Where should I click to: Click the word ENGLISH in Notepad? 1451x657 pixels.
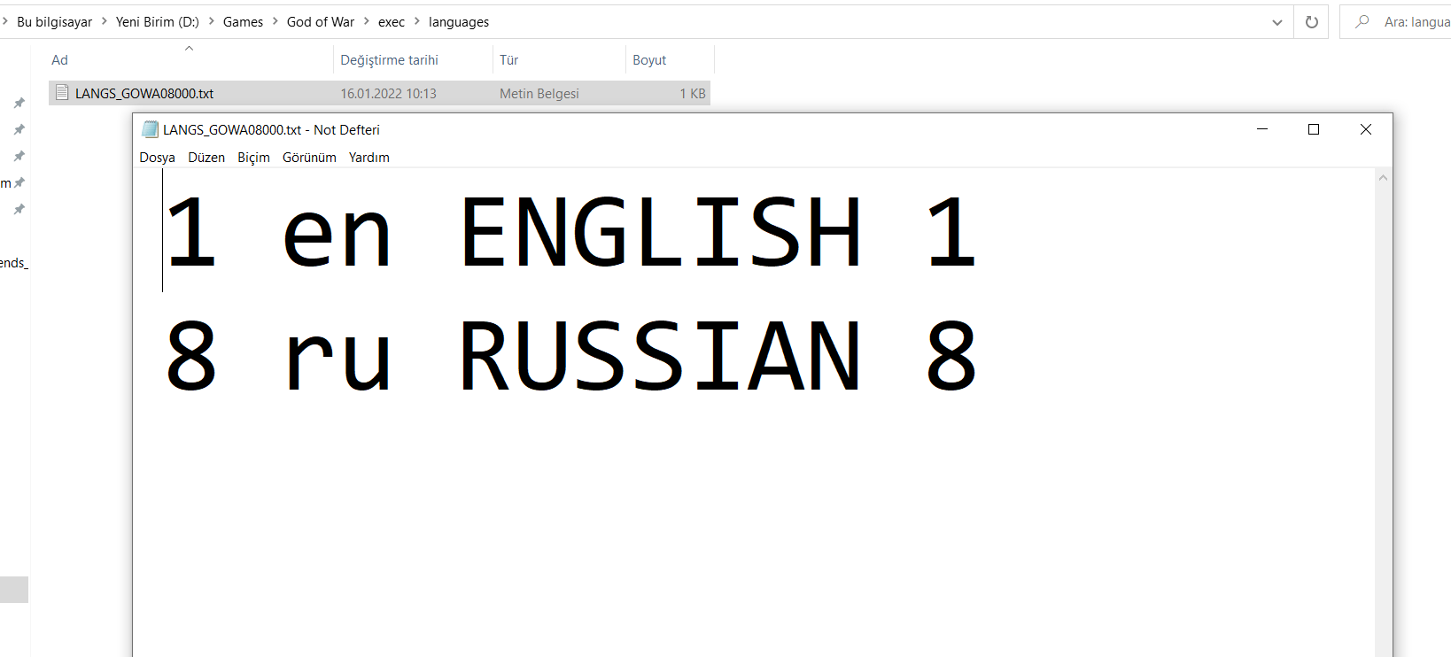(x=661, y=233)
